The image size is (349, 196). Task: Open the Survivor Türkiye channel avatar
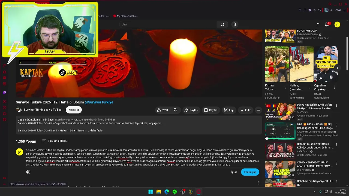coord(19,110)
